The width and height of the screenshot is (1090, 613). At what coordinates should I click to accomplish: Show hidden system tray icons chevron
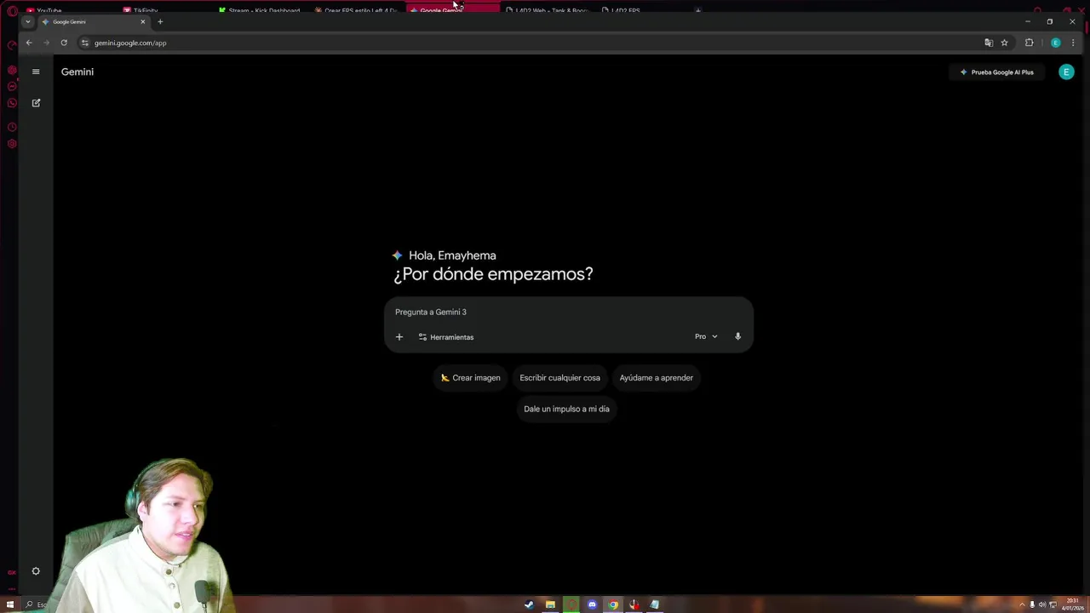(1022, 604)
